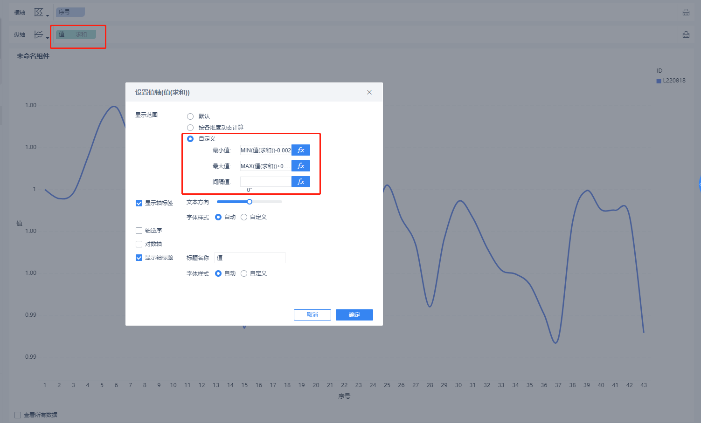
Task: Select 按各维度动态计算 radio option
Action: point(190,128)
